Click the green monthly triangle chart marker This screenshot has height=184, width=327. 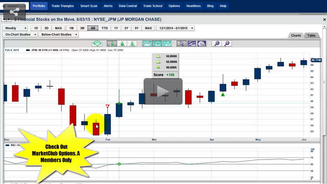click(x=223, y=94)
